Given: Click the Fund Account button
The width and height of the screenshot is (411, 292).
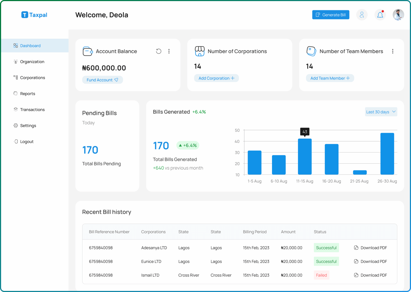Looking at the screenshot, I should coord(102,80).
